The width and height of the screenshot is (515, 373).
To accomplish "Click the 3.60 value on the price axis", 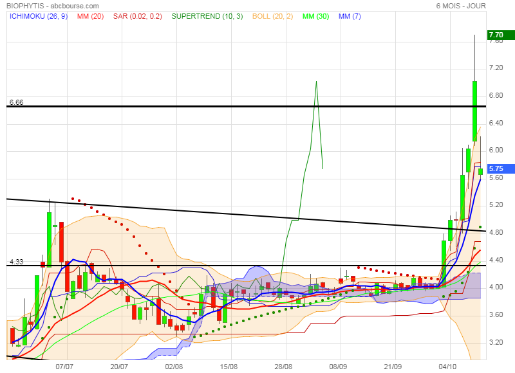I will [x=496, y=314].
